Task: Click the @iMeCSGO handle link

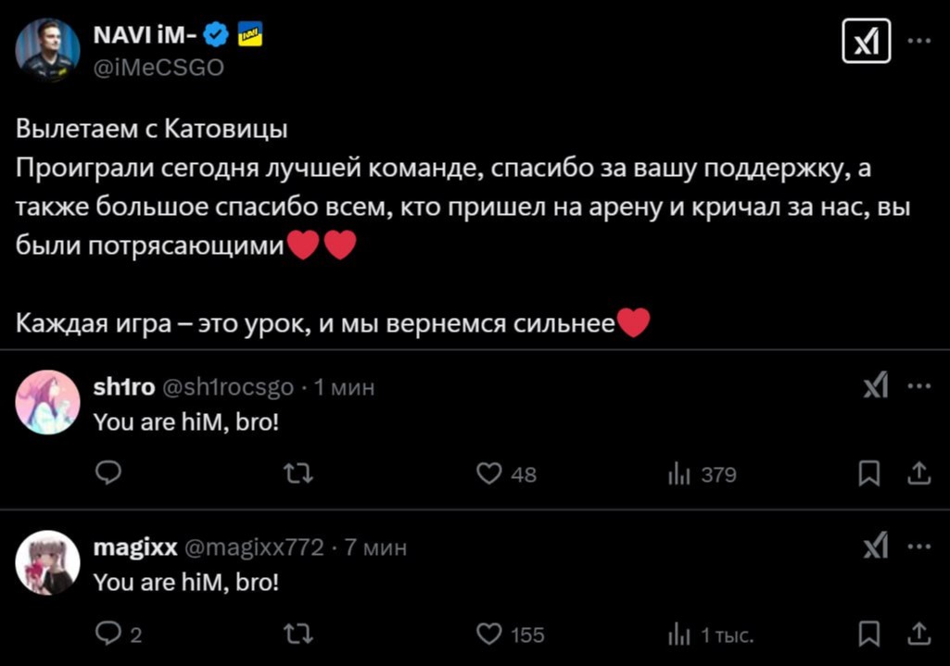Action: (x=158, y=68)
